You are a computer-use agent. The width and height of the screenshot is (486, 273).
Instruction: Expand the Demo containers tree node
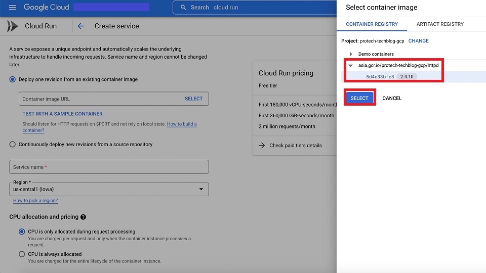(350, 54)
